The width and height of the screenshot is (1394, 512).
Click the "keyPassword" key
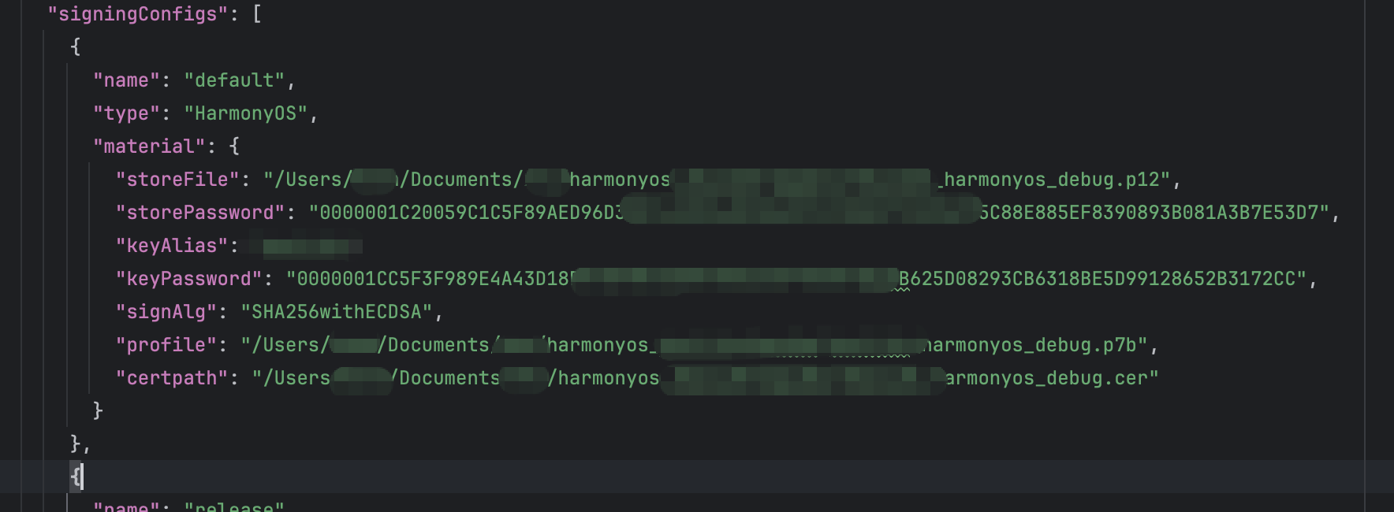tap(188, 279)
